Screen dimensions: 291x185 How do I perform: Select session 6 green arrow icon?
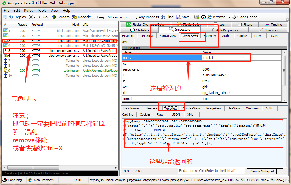click(x=6, y=56)
